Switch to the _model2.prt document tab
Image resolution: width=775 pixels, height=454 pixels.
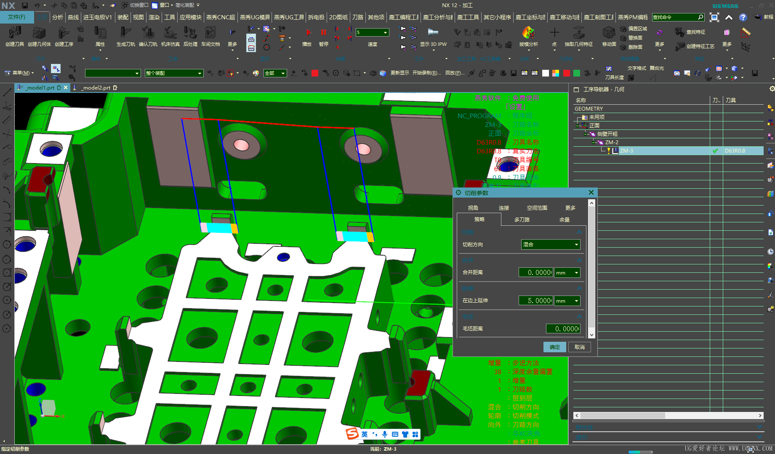96,88
